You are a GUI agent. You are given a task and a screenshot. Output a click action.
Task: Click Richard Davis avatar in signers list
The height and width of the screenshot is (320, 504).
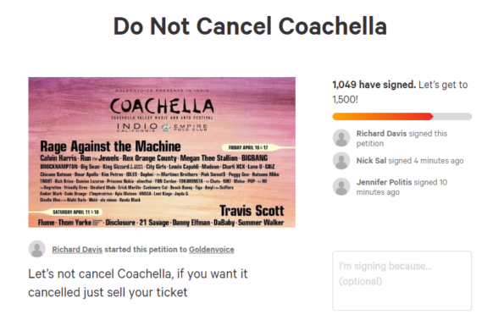(x=341, y=138)
